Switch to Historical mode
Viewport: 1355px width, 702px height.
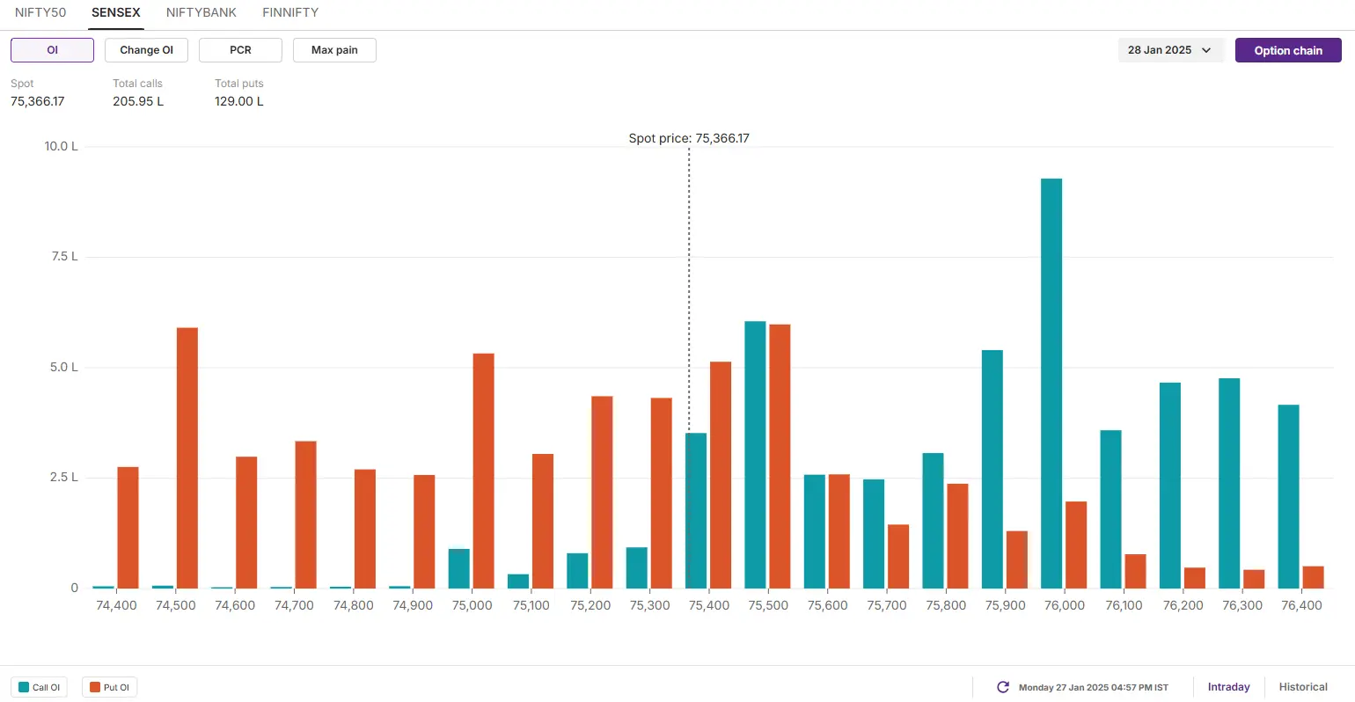[x=1303, y=687]
